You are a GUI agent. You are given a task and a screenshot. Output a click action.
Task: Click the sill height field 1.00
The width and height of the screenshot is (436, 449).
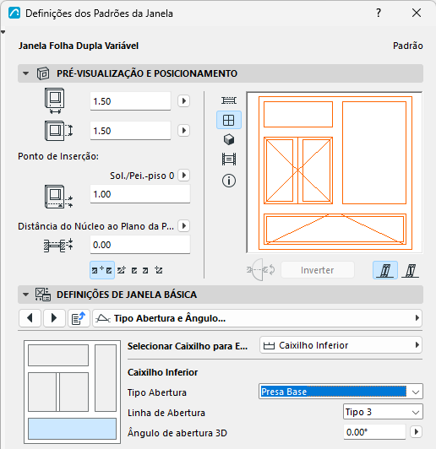coord(140,194)
